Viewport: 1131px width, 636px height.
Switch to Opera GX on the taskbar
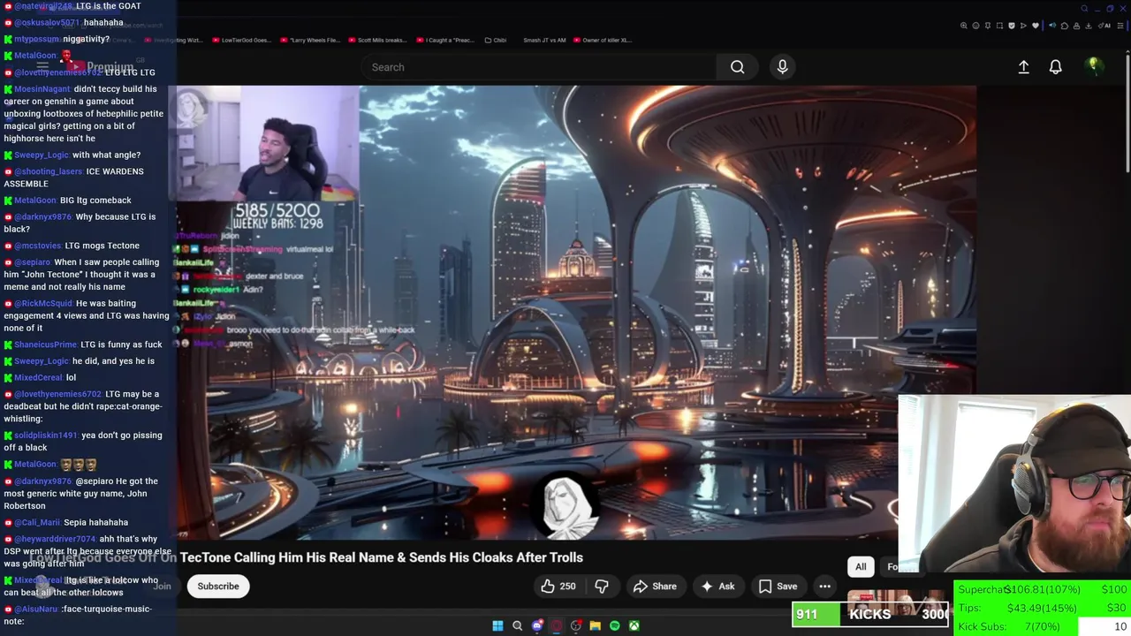click(x=556, y=625)
